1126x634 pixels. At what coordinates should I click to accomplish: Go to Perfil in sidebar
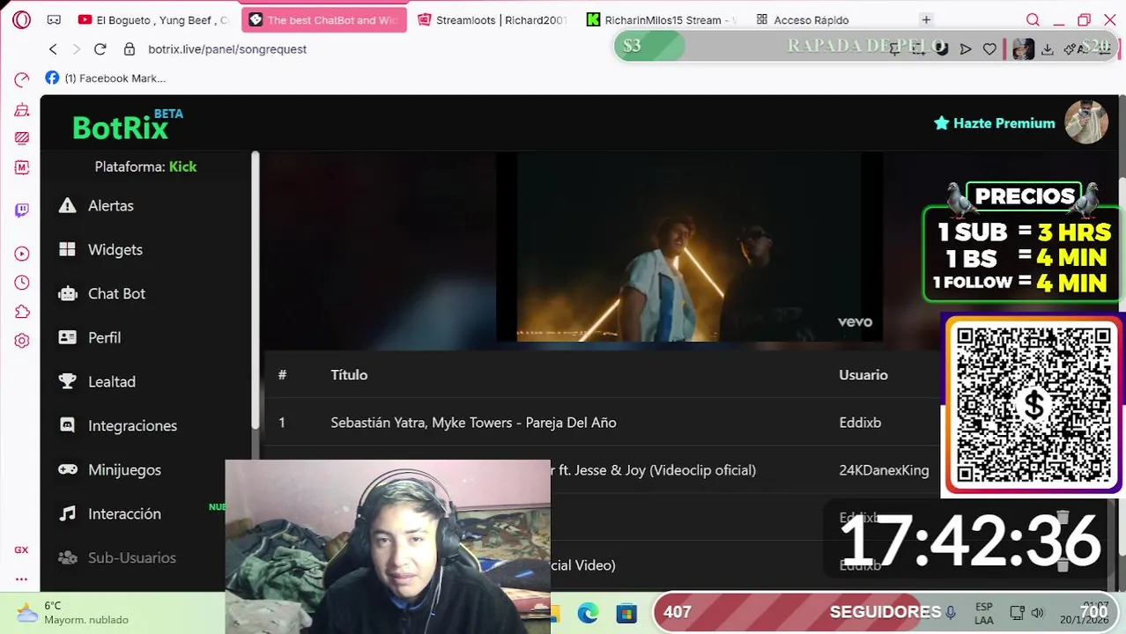[x=104, y=338]
